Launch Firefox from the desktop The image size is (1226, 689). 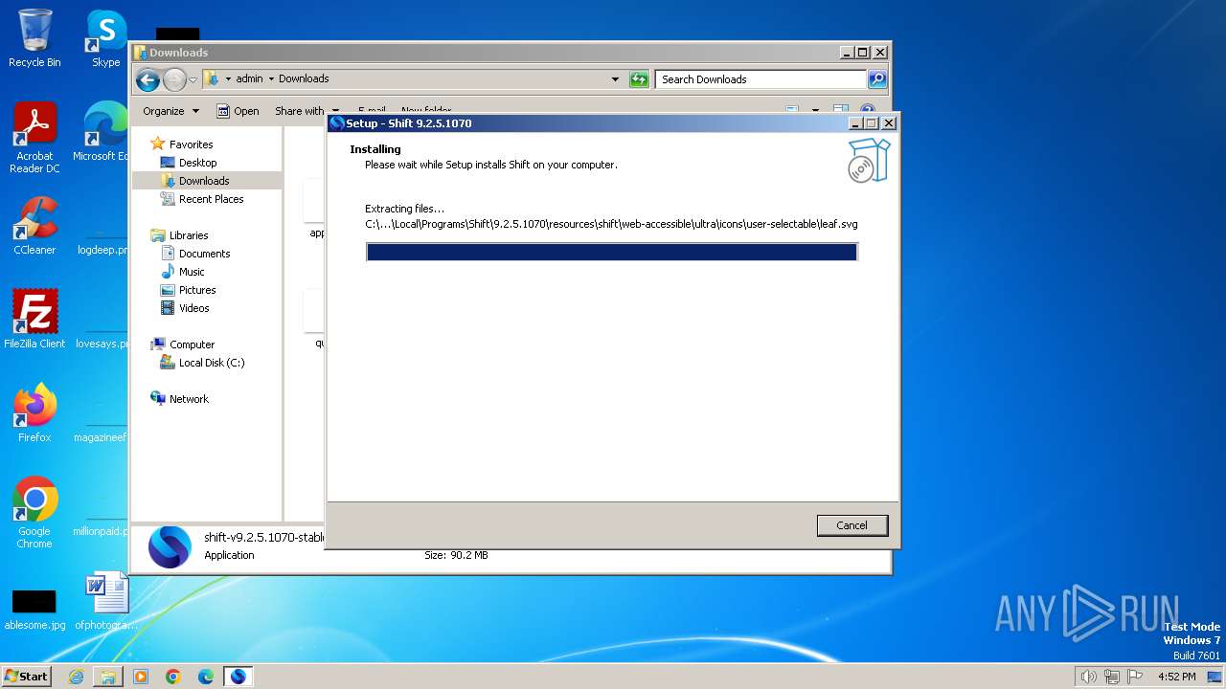tap(34, 412)
